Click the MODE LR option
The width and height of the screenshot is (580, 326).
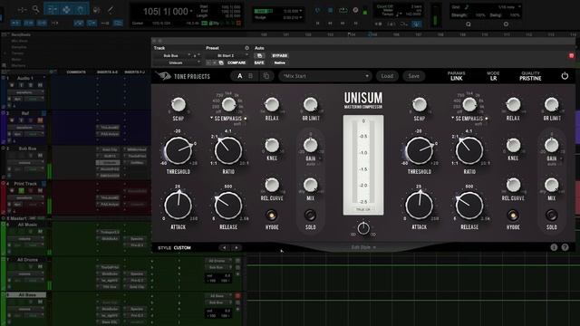tap(493, 76)
